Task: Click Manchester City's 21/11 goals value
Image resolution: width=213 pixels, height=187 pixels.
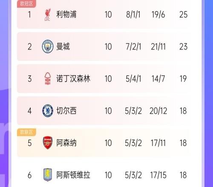Action: click(x=158, y=47)
